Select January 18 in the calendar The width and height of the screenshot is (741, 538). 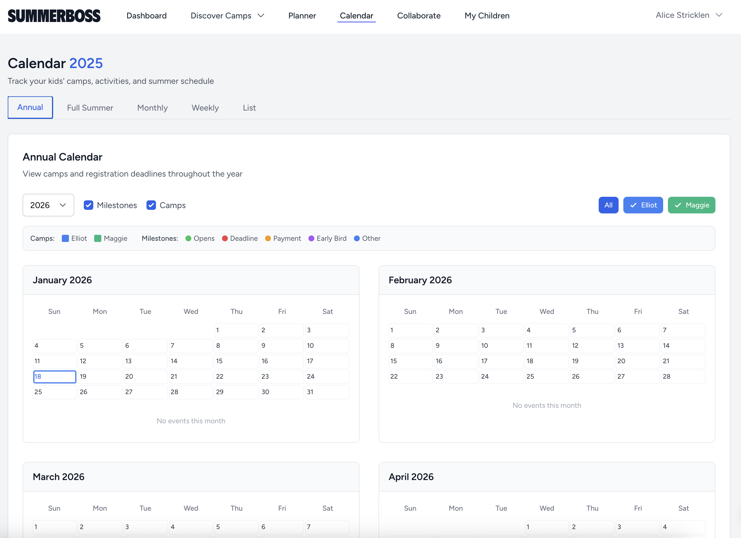click(x=55, y=377)
